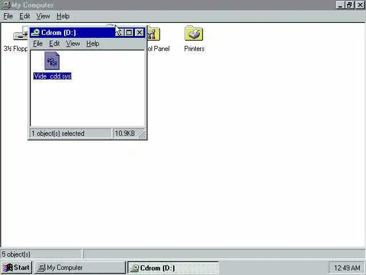Open Help menu in My Computer window
The width and height of the screenshot is (366, 275).
pyautogui.click(x=63, y=16)
